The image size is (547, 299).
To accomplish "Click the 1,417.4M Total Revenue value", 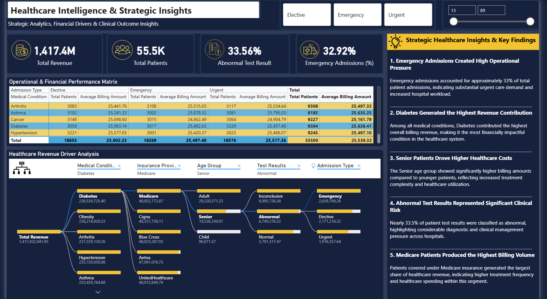I will tap(55, 51).
